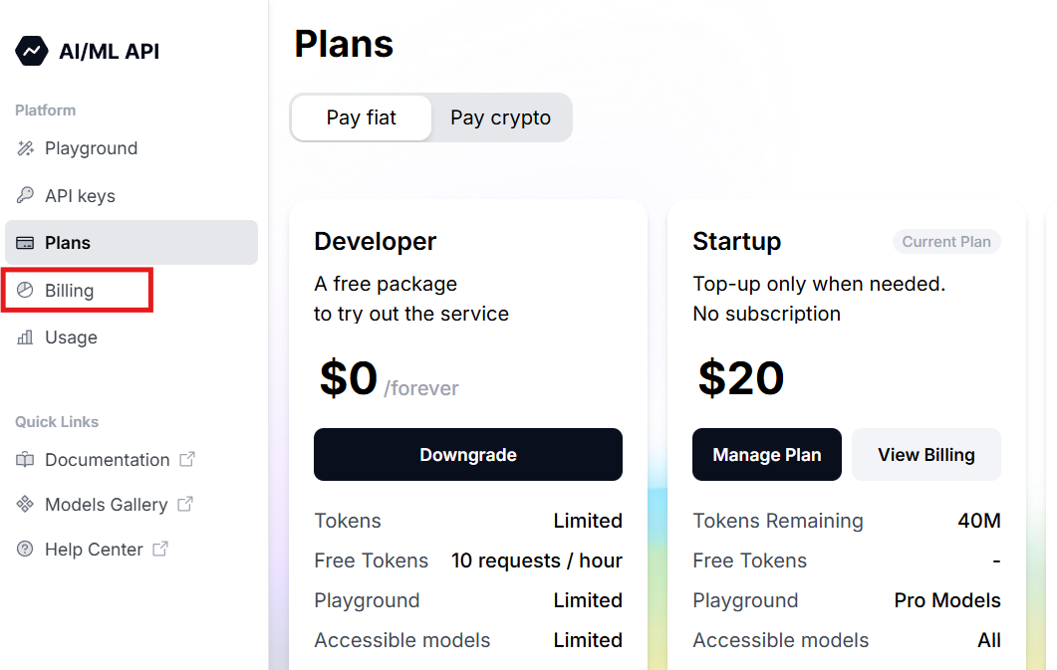Click the Manage Plan button
Viewport: 1057px width, 670px height.
(x=767, y=455)
